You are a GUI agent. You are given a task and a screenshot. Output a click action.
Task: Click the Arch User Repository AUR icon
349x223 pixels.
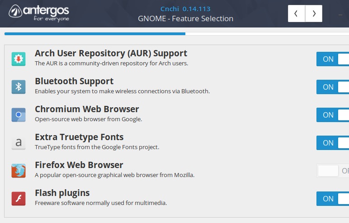pyautogui.click(x=19, y=59)
